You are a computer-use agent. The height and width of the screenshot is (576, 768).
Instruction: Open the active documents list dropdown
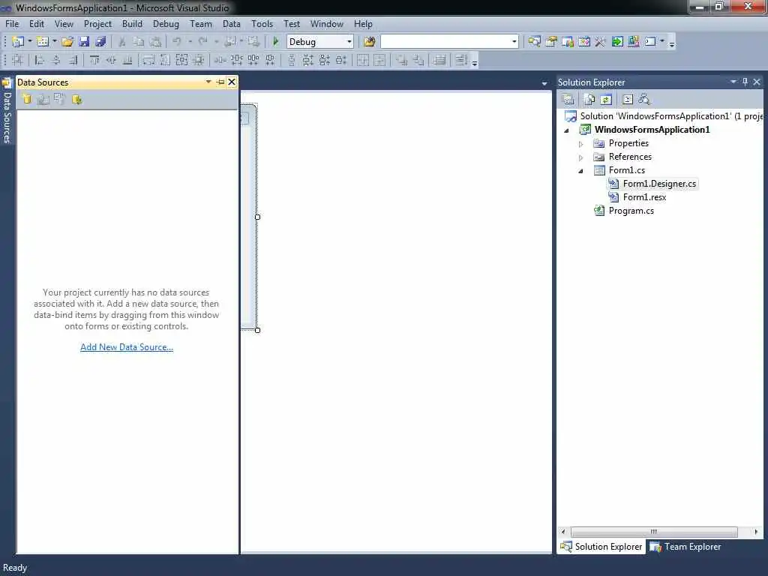coord(544,83)
